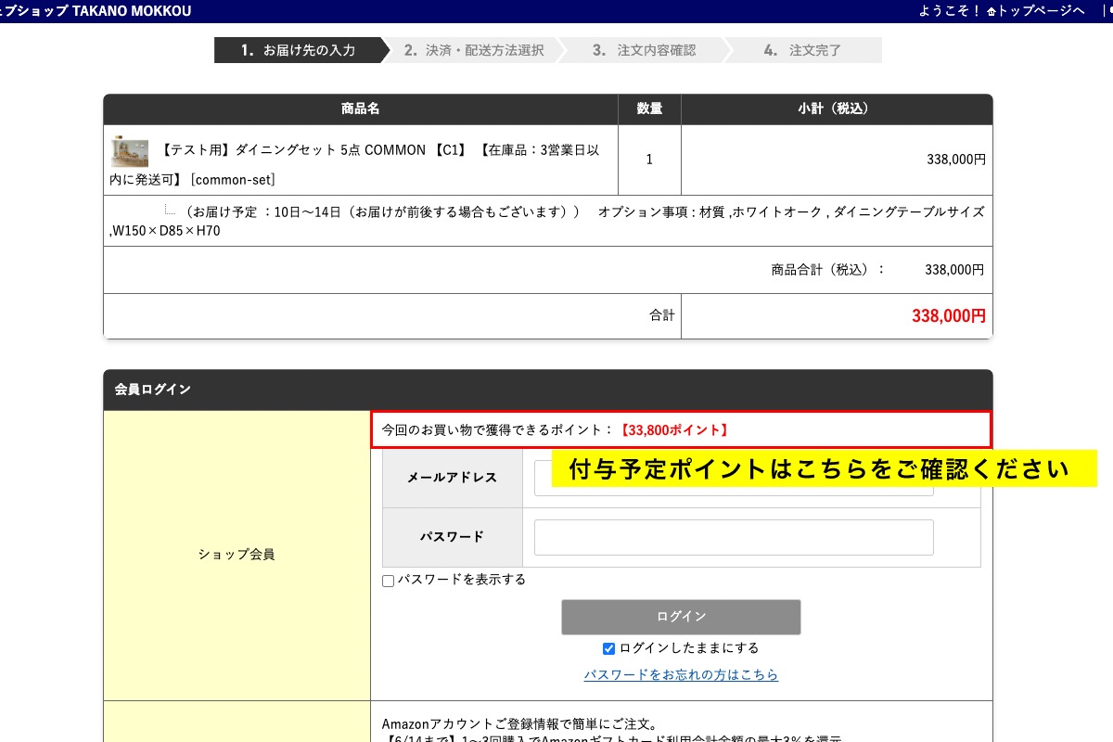Enable パスワードを表示する checkbox
Screen dimensions: 1113x742
tap(389, 581)
